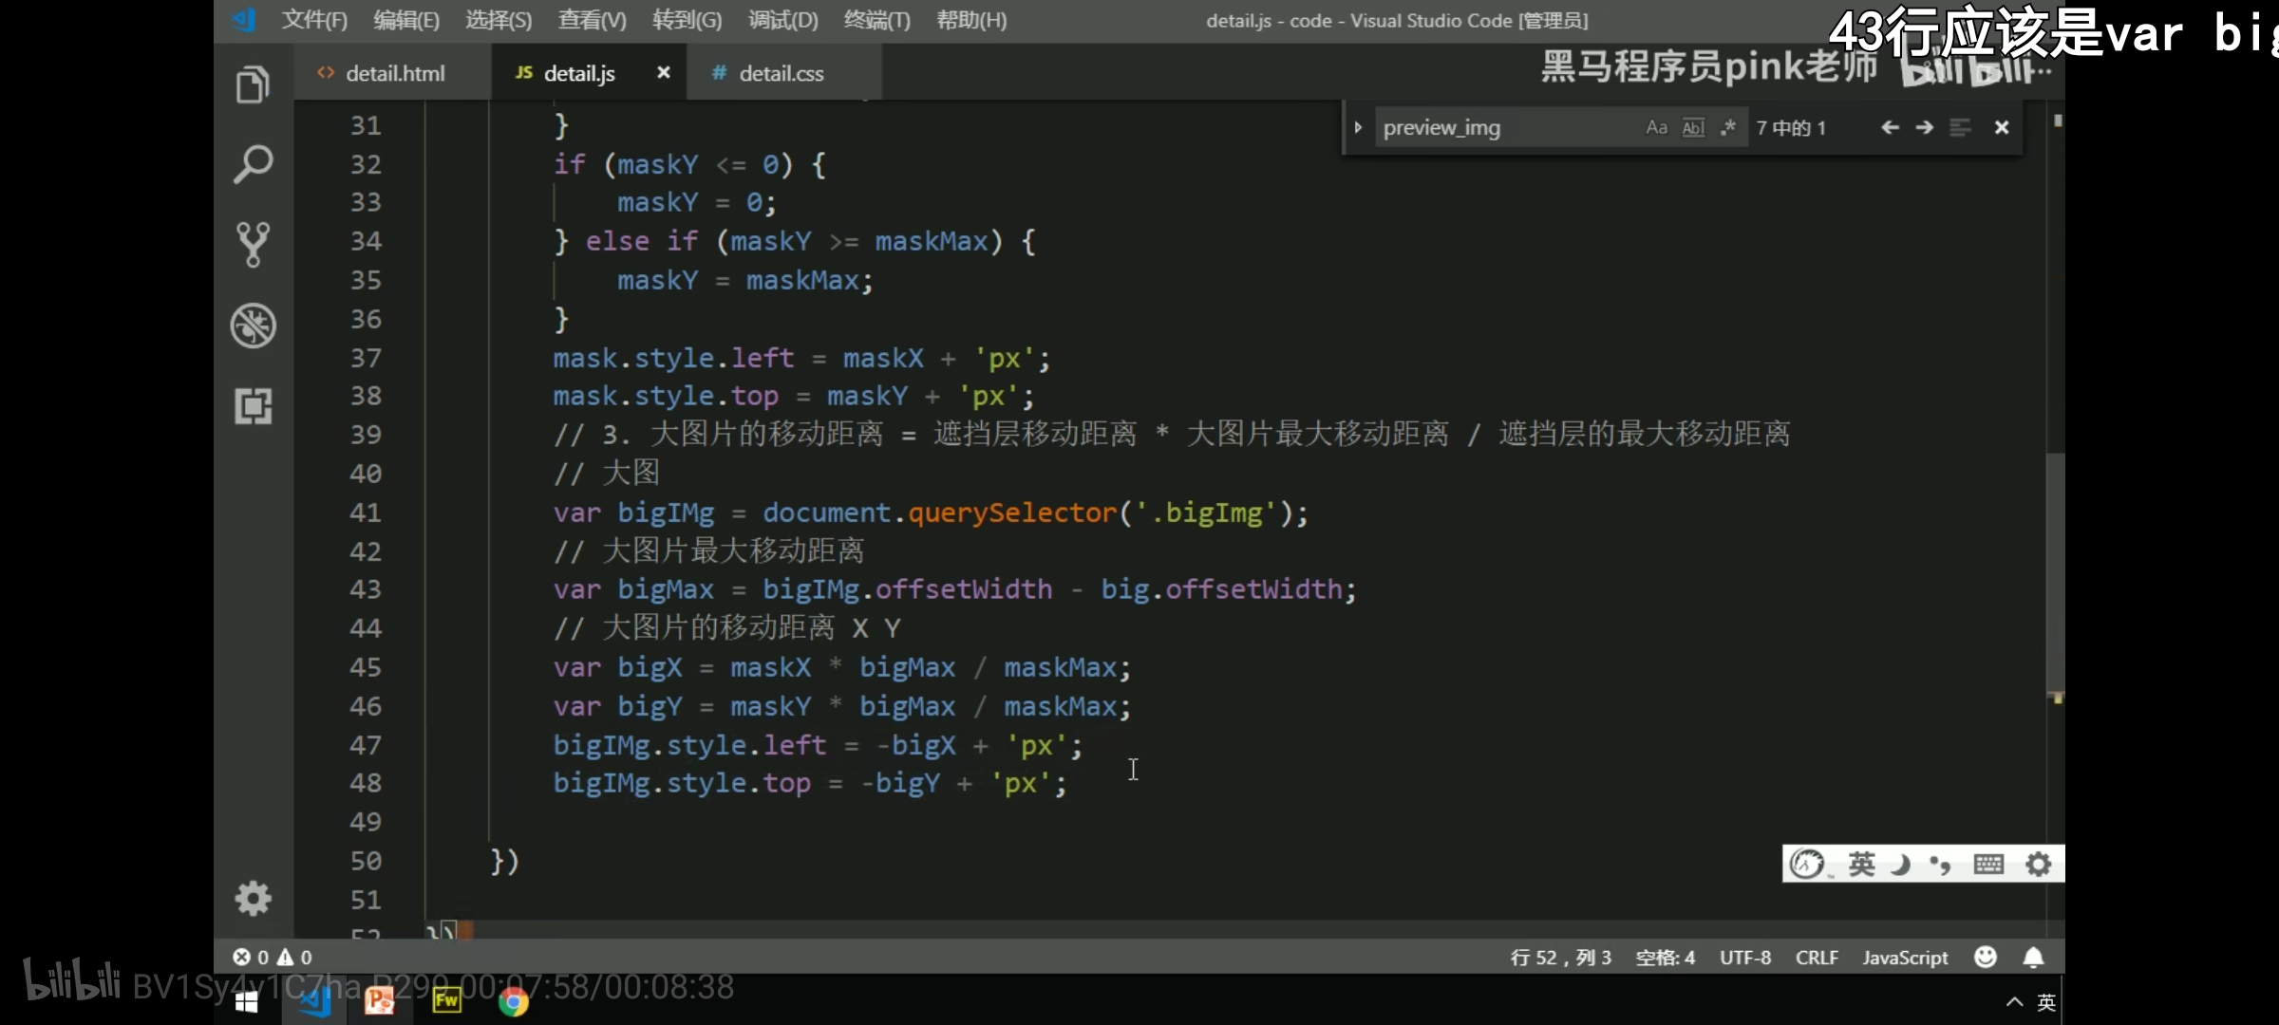This screenshot has height=1025, width=2279.
Task: Open the 帮助(H) menu
Action: coord(971,20)
